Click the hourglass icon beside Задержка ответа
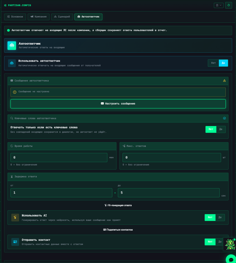Viewport: 236px width, 263px height. [x=12, y=177]
